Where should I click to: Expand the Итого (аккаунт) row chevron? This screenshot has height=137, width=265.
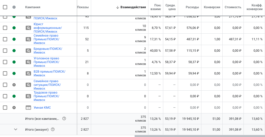pyautogui.click(x=16, y=129)
